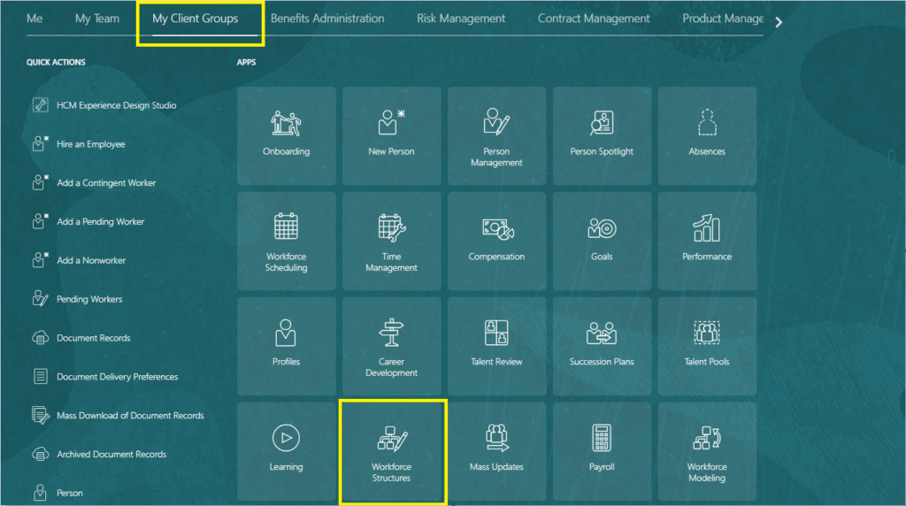Screen dimensions: 906x506
Task: Open the Goals app tile
Action: pyautogui.click(x=602, y=241)
